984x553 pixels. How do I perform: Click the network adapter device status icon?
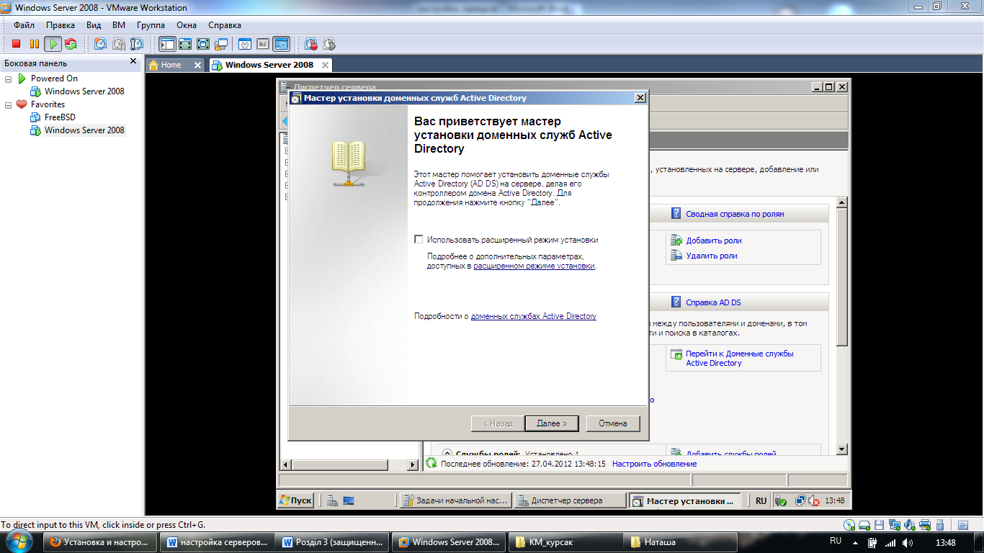tap(894, 525)
